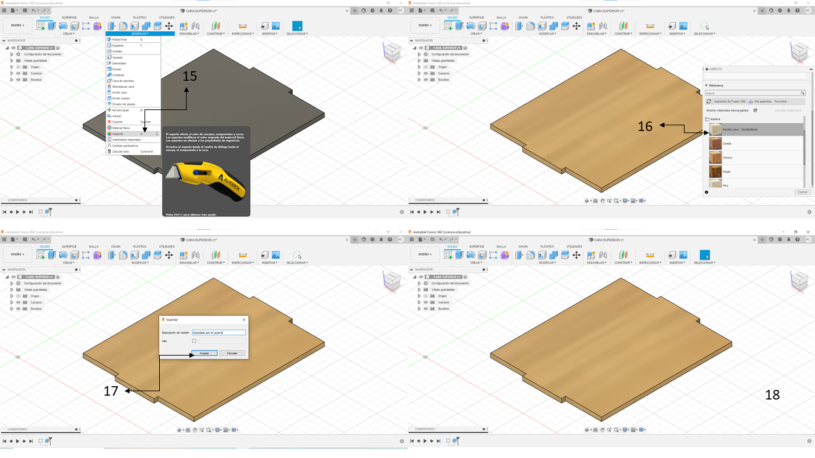Collapse the Biblioteca section in Aspecto panel
The height and width of the screenshot is (458, 815).
coord(706,85)
